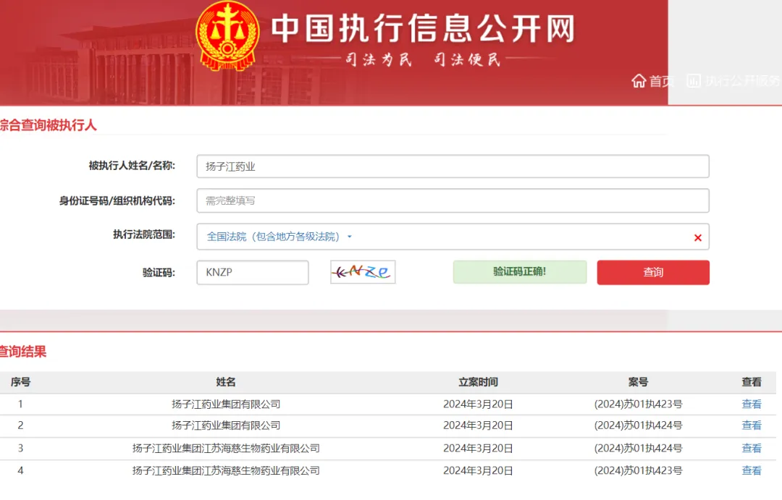Open the 首页 home icon link
Screen dimensions: 782x500
pyautogui.click(x=639, y=81)
